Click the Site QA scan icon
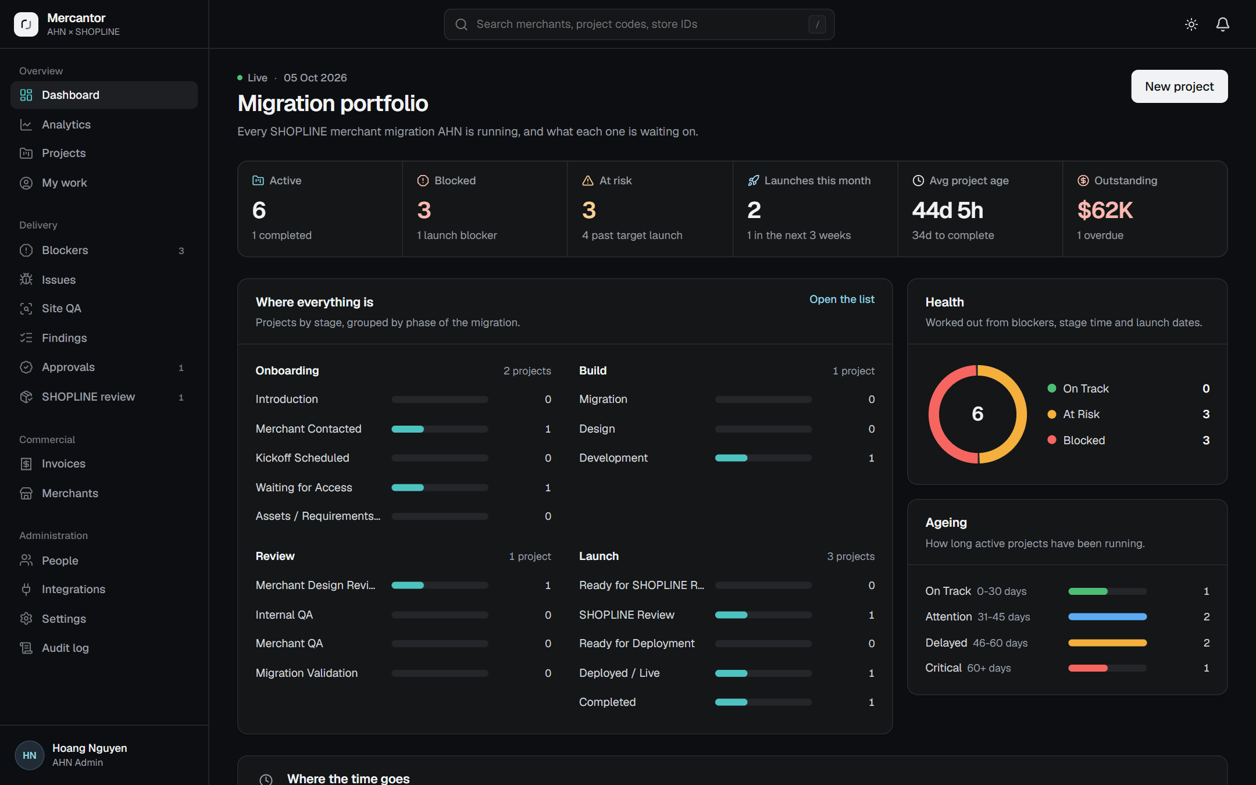1256x785 pixels. click(x=26, y=308)
